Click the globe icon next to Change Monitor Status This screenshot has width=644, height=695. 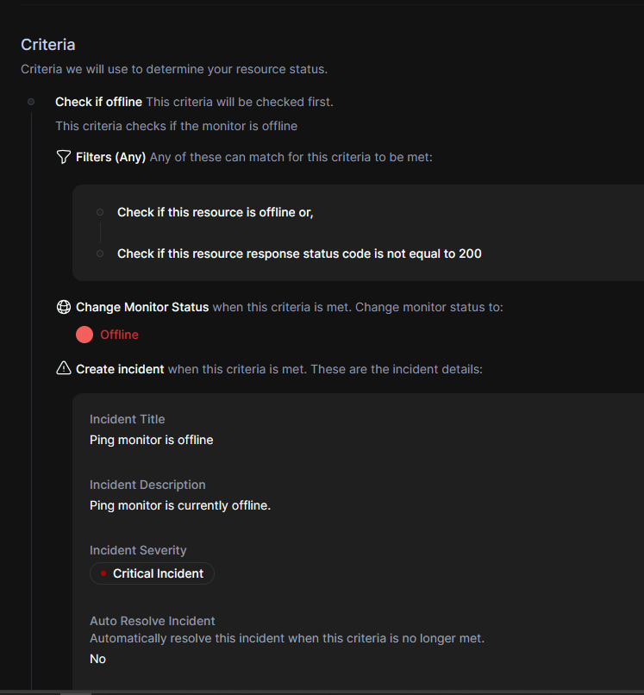tap(63, 306)
